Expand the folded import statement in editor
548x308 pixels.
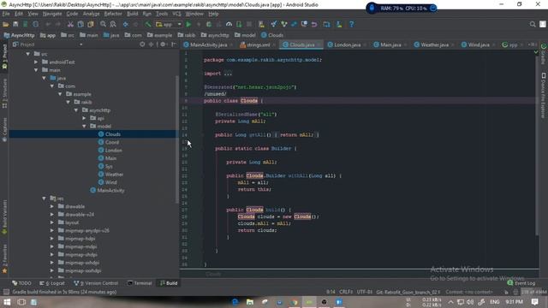pos(228,74)
